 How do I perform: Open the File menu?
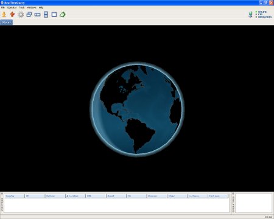(x=3, y=7)
